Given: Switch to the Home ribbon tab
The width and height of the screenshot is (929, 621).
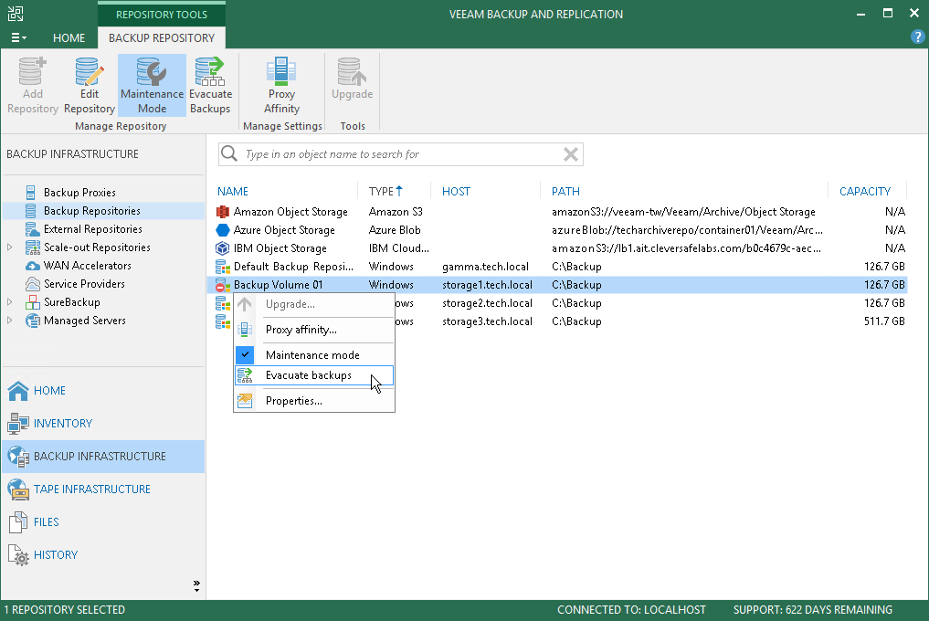Looking at the screenshot, I should click(69, 38).
